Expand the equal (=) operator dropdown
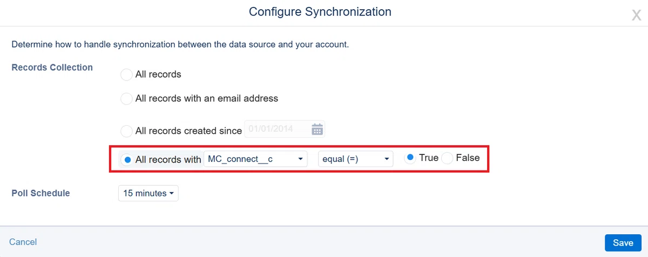 tap(355, 159)
